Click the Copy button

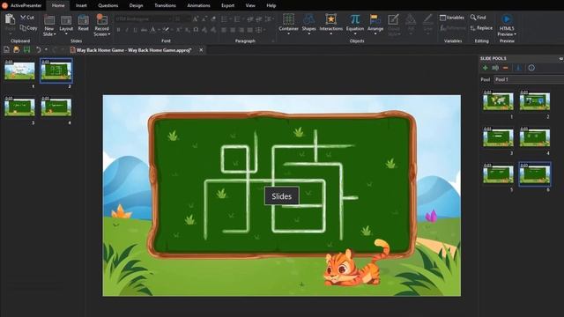click(28, 27)
